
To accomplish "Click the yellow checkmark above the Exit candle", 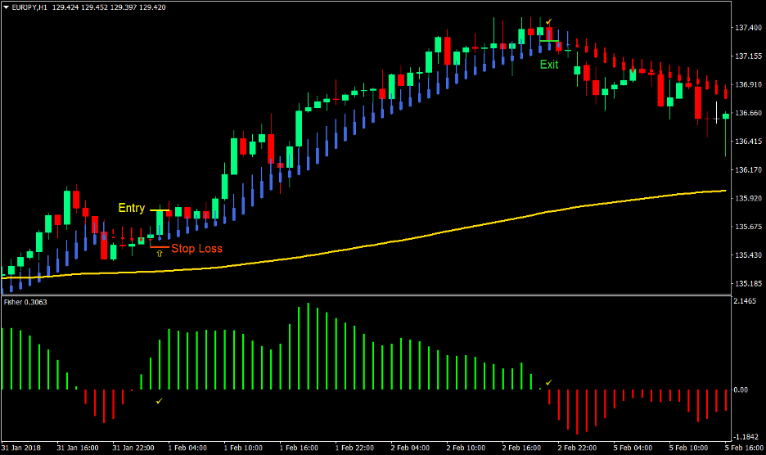I will (x=549, y=21).
